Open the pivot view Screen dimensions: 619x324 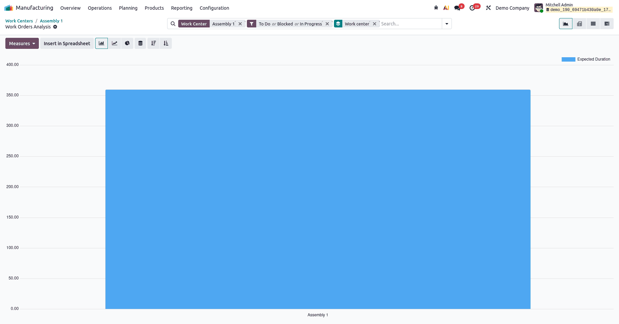point(579,24)
